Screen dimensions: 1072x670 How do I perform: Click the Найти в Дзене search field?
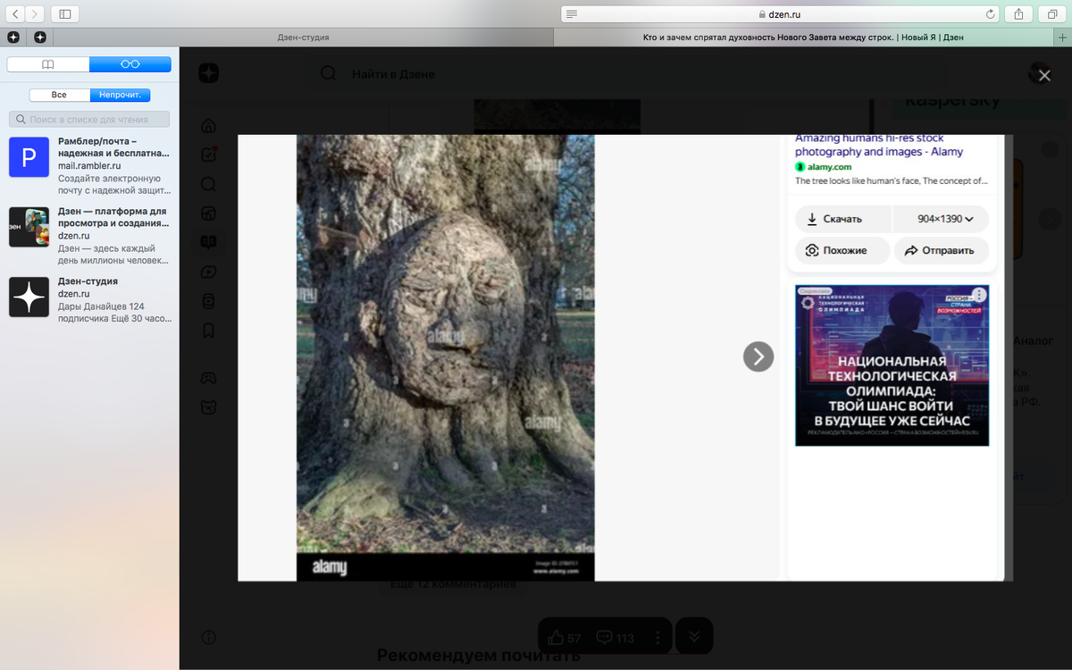click(393, 74)
